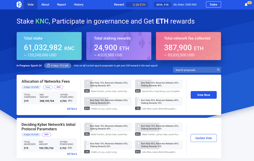The height and width of the screenshot is (161, 254).
Task: Click the Kyber logo icon
Action: tap(19, 4)
